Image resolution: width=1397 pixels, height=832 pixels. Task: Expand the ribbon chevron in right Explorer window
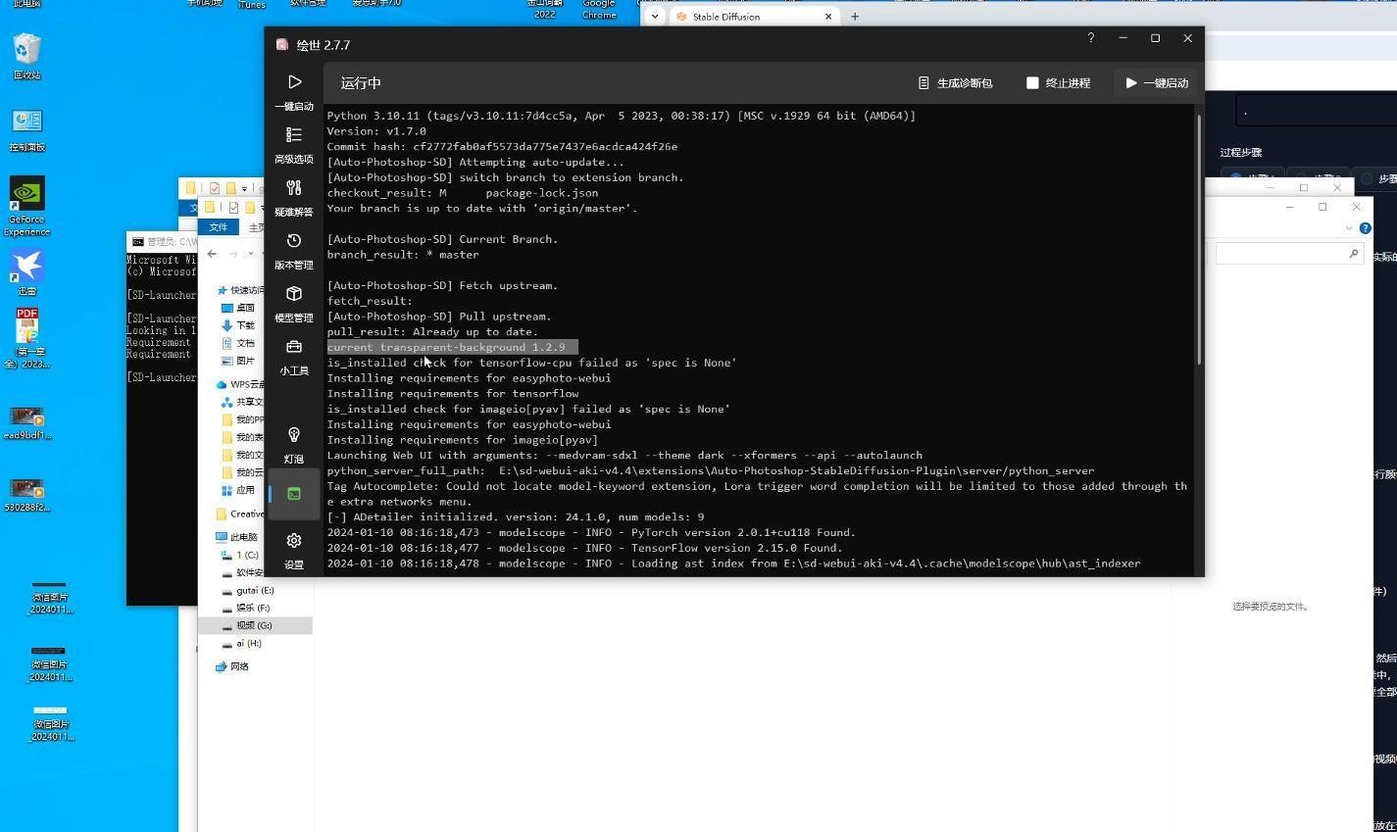point(1349,228)
